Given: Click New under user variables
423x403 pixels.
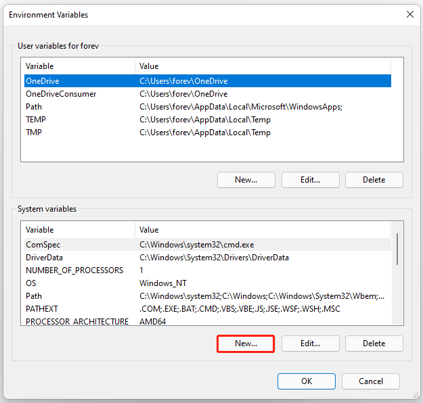Looking at the screenshot, I should pos(246,180).
